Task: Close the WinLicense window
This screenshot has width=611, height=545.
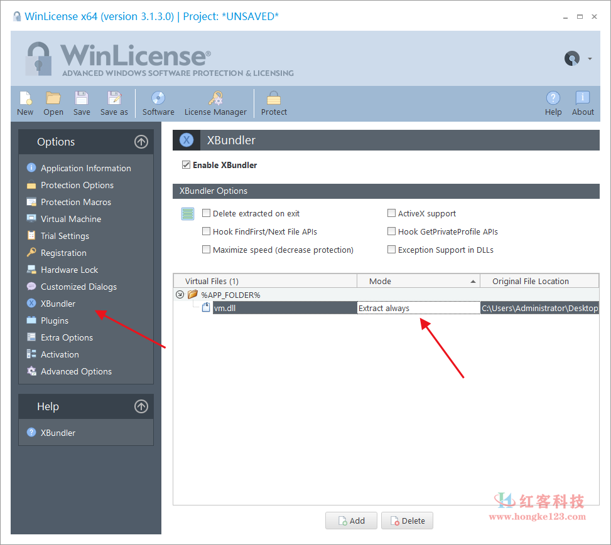Action: pyautogui.click(x=594, y=17)
